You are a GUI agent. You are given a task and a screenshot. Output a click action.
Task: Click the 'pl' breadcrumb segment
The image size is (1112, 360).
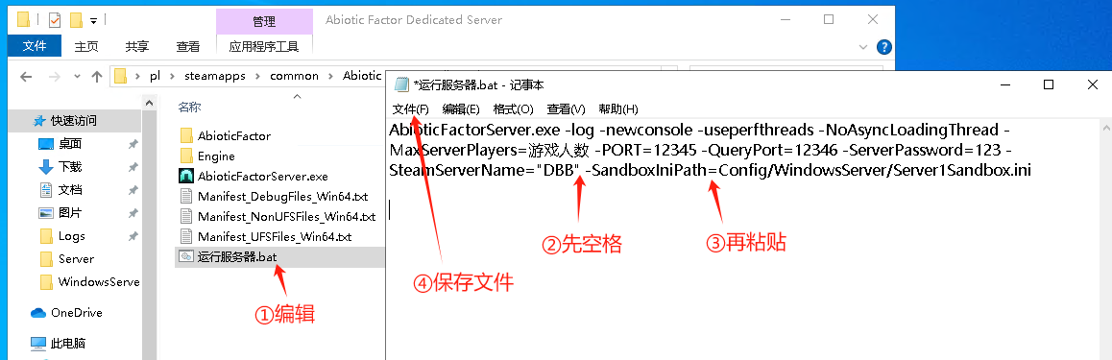click(155, 77)
